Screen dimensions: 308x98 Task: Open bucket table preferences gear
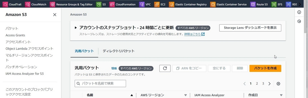[278, 84]
